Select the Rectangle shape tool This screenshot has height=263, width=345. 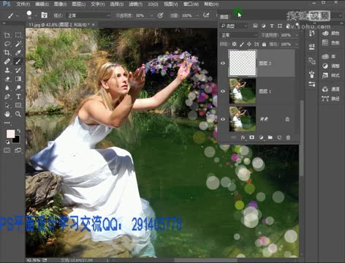point(18,105)
